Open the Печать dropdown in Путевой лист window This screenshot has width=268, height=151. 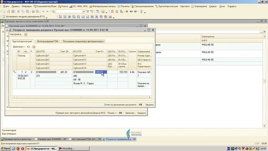click(x=112, y=113)
